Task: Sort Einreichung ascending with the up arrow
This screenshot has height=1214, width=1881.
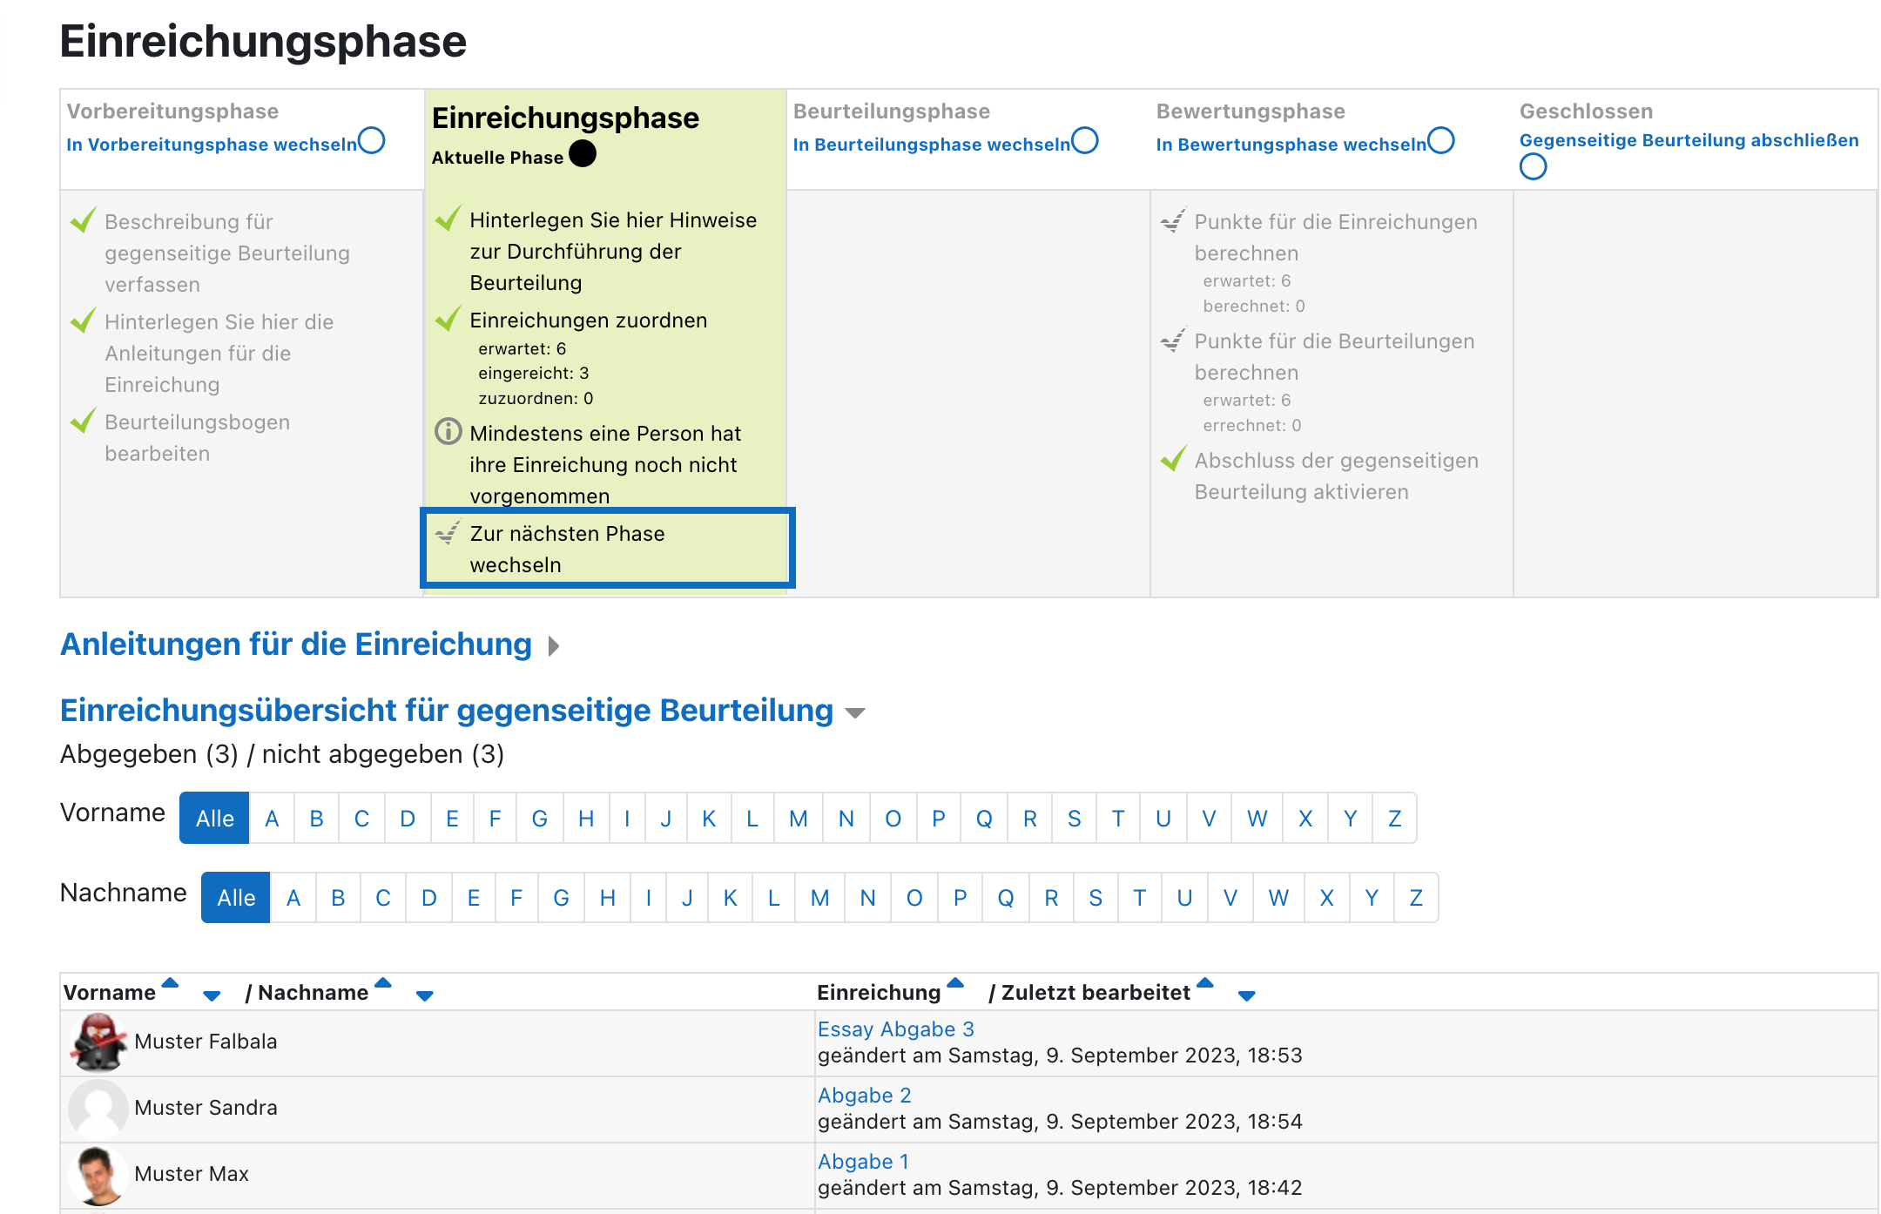Action: pyautogui.click(x=955, y=983)
